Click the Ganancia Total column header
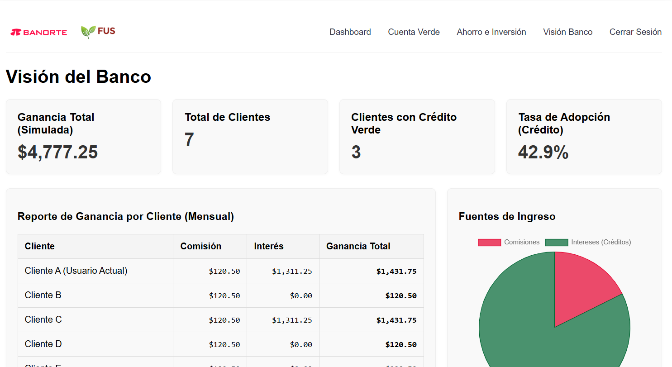Viewport: 672px width, 367px height. 372,246
